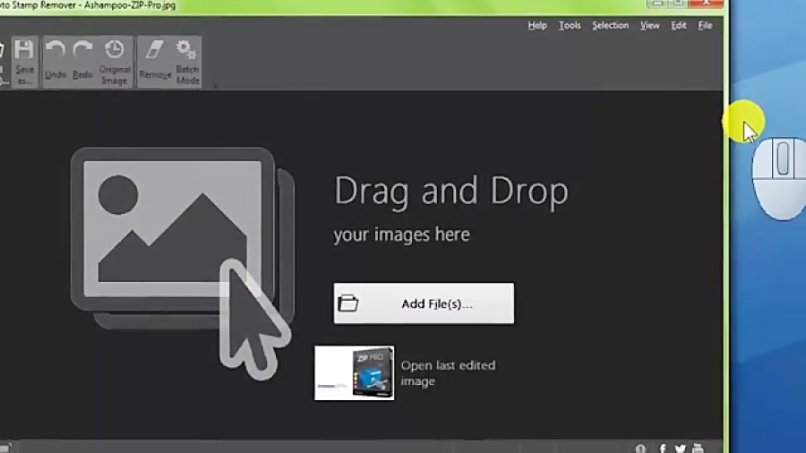Click the Save as toolbar icon
The image size is (806, 453).
point(24,62)
